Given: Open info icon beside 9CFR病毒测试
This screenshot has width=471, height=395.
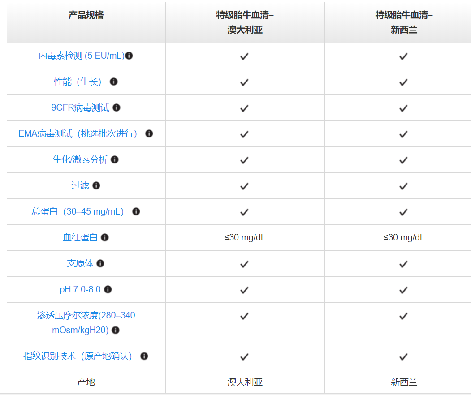Looking at the screenshot, I should pyautogui.click(x=117, y=107).
